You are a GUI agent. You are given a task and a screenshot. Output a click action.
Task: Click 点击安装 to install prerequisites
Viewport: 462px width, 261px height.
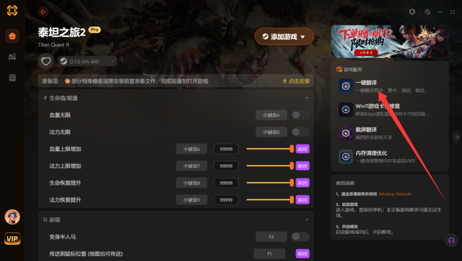[296, 81]
